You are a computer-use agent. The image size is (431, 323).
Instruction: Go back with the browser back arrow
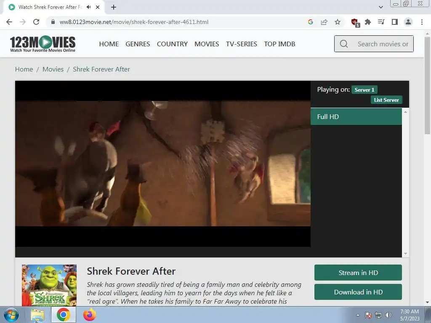tap(9, 22)
